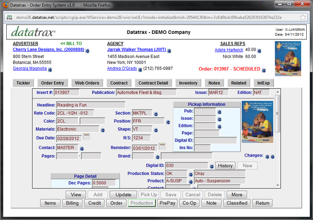Click the Update button
Image resolution: width=313 pixels, height=220 pixels.
124,195
